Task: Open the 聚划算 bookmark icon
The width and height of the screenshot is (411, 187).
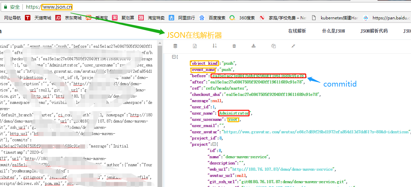Action: [x=115, y=18]
